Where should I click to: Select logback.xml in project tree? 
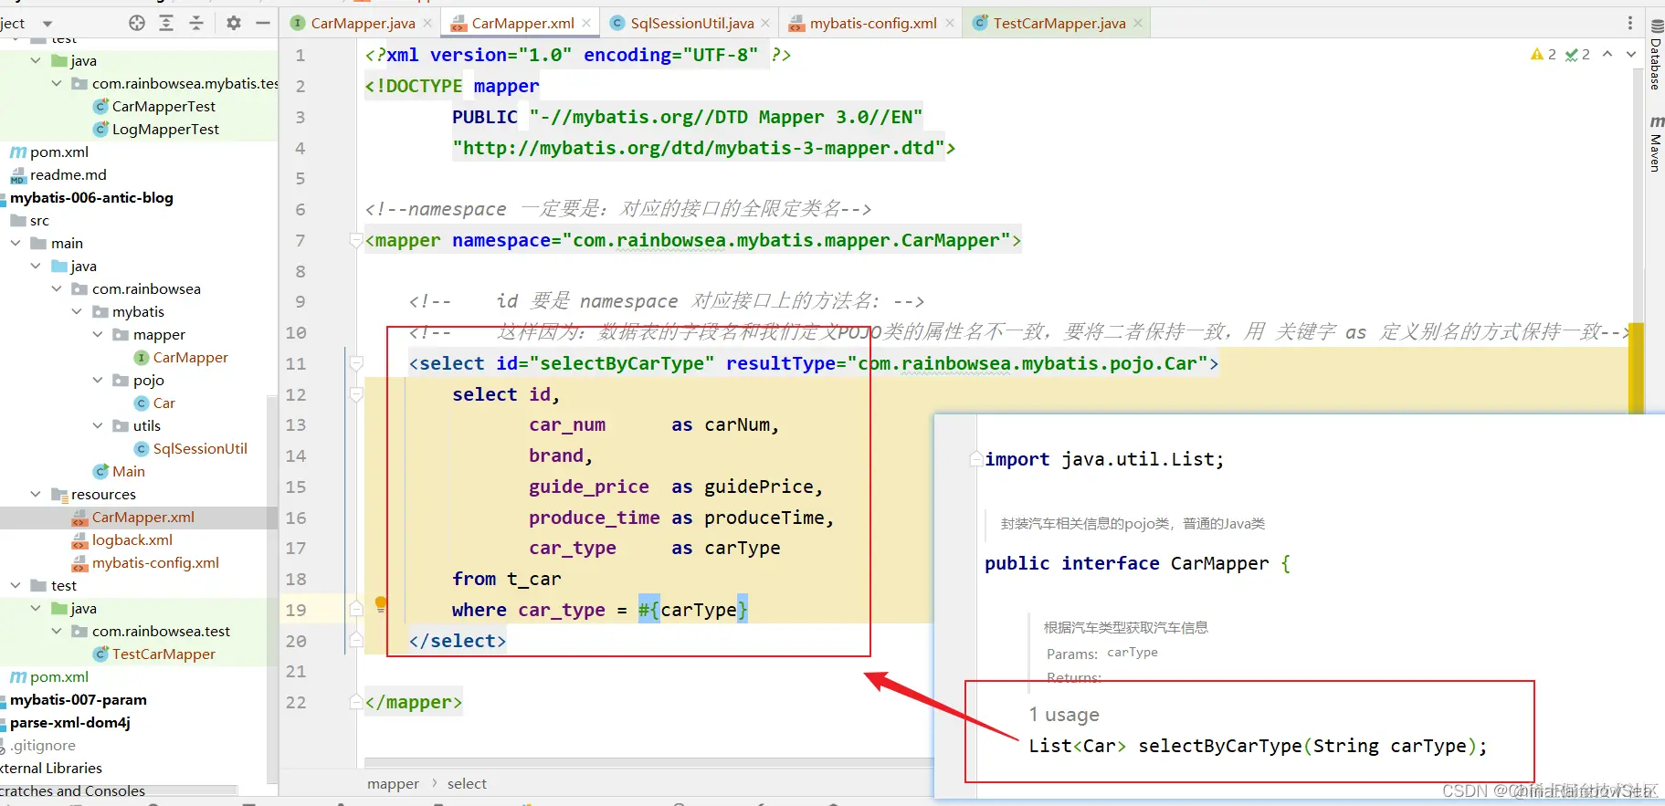(x=132, y=539)
